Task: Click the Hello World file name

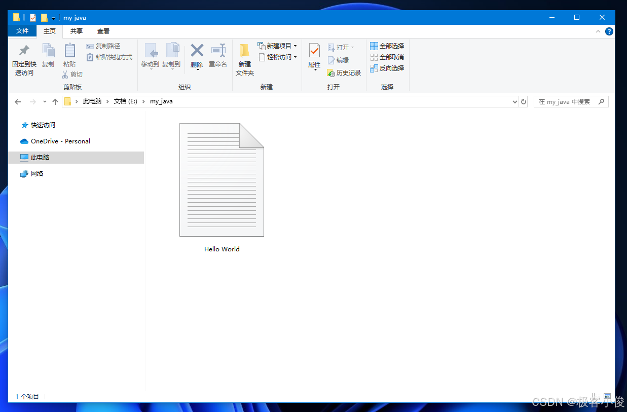Action: tap(222, 249)
